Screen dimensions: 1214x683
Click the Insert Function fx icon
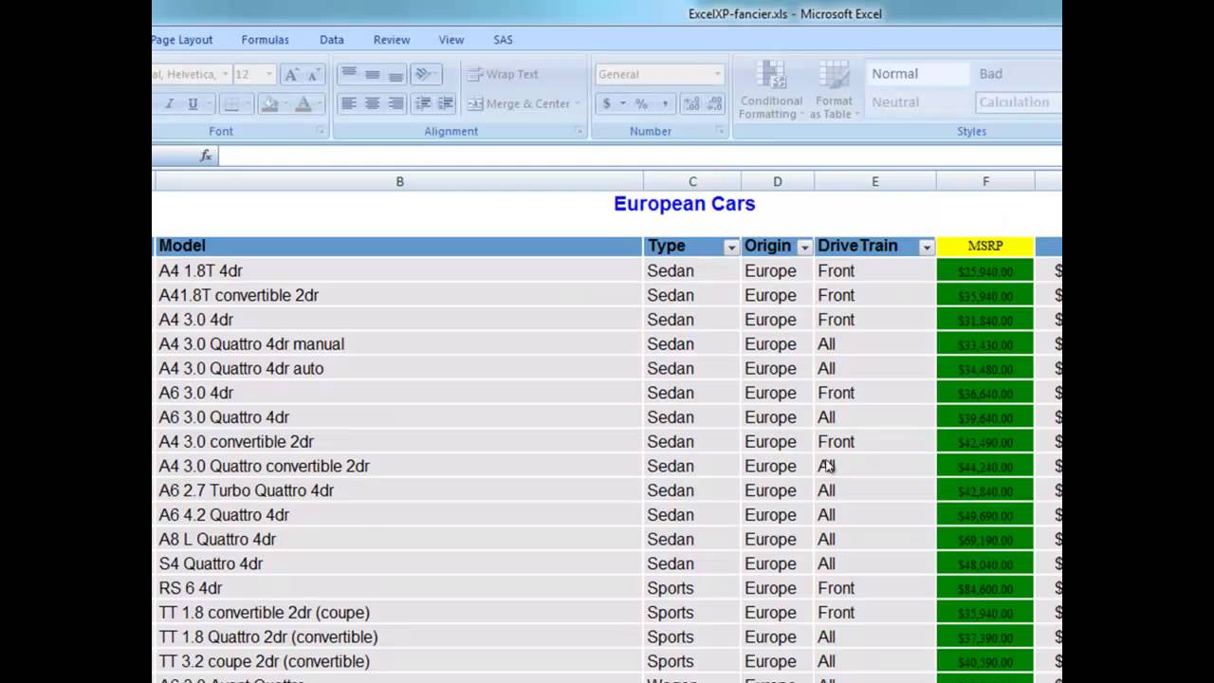[x=206, y=156]
